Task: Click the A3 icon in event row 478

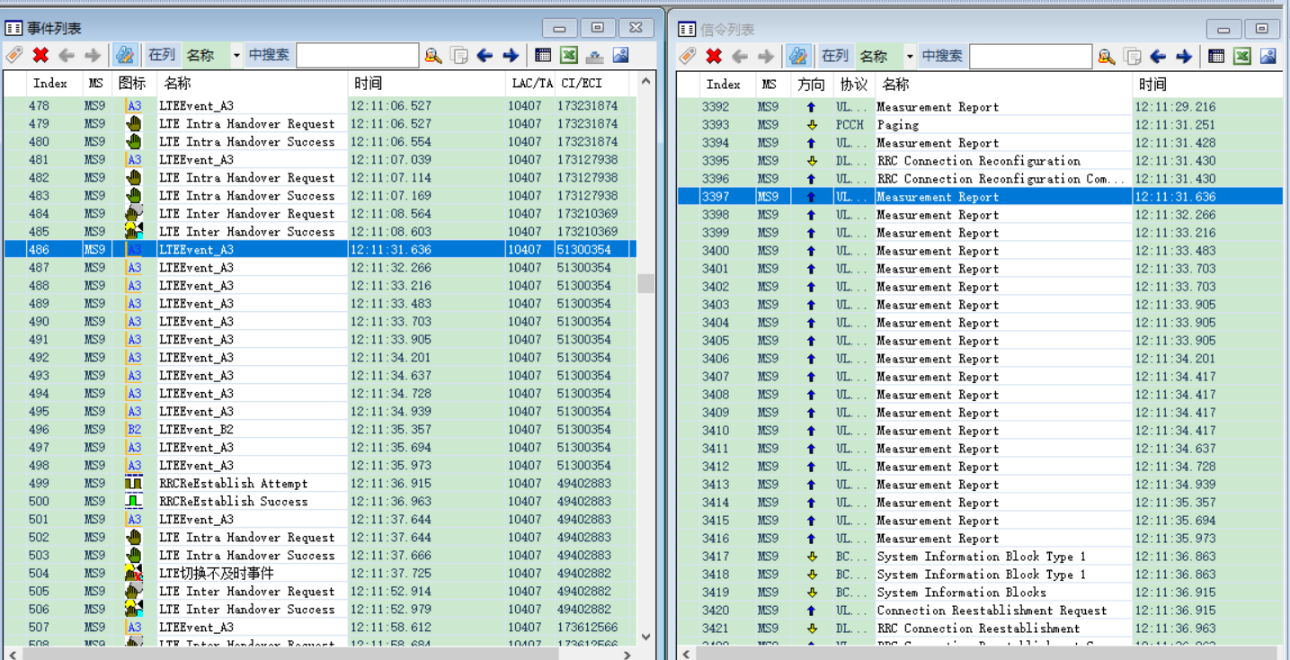Action: pos(134,106)
